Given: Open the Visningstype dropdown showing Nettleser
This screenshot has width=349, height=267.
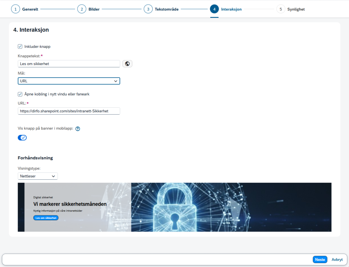Looking at the screenshot, I should [38, 176].
